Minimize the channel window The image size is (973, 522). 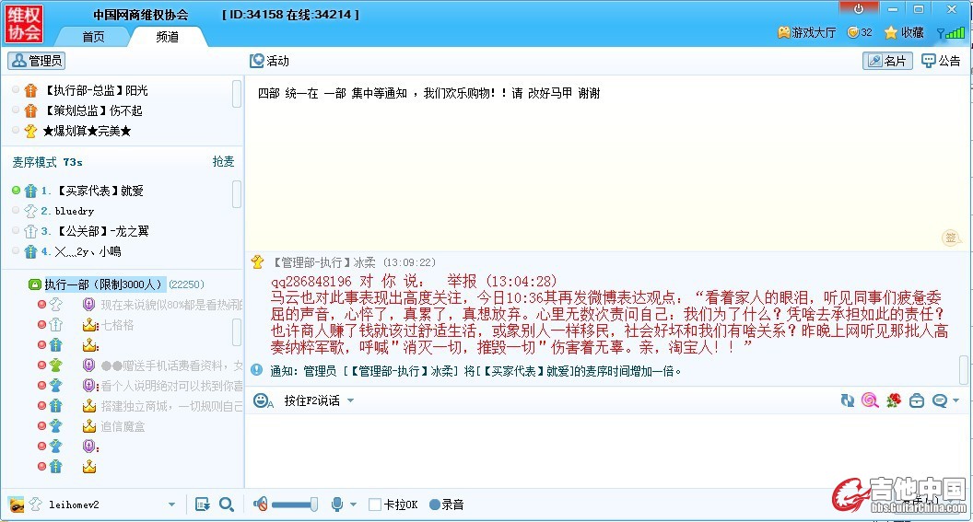pos(893,8)
